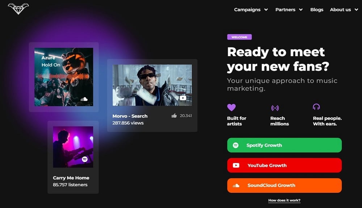Click the diamond wings logo
The height and width of the screenshot is (208, 362).
[x=18, y=9]
